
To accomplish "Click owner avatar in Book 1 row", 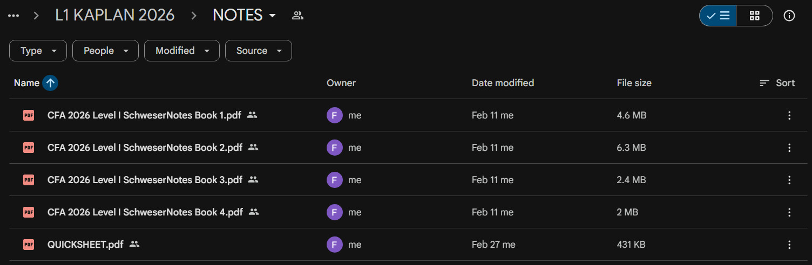I will [335, 115].
